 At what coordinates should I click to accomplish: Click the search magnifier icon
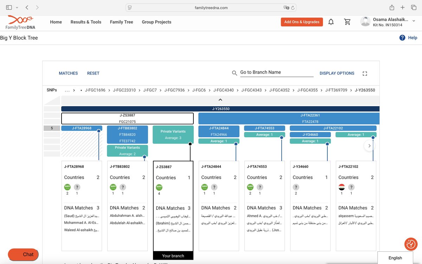pos(235,73)
